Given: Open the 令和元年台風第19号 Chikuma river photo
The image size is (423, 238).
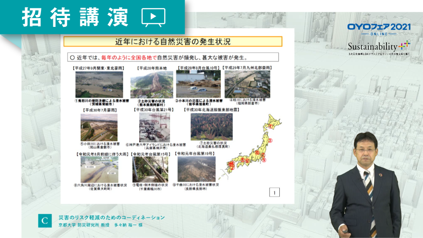Looking at the screenshot, I should tap(197, 169).
